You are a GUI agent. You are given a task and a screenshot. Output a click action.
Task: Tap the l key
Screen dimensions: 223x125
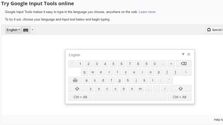(x=152, y=80)
